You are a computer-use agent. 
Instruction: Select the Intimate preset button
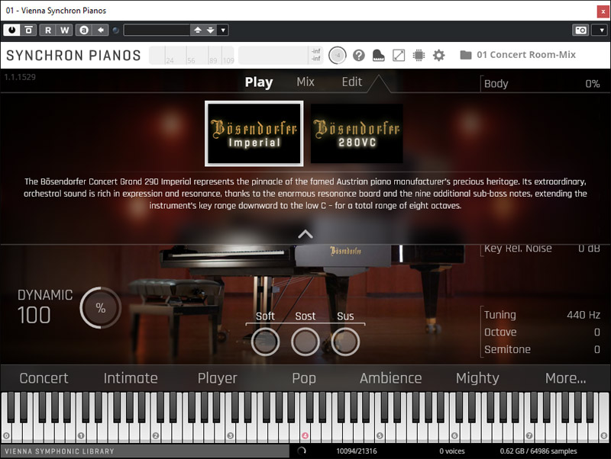click(x=131, y=378)
